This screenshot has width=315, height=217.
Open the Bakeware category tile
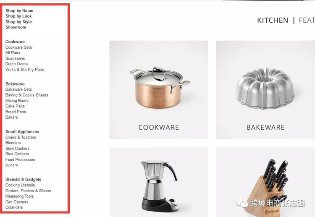pyautogui.click(x=265, y=90)
